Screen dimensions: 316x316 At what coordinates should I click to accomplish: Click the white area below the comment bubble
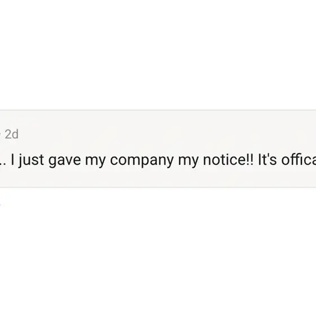(x=158, y=252)
